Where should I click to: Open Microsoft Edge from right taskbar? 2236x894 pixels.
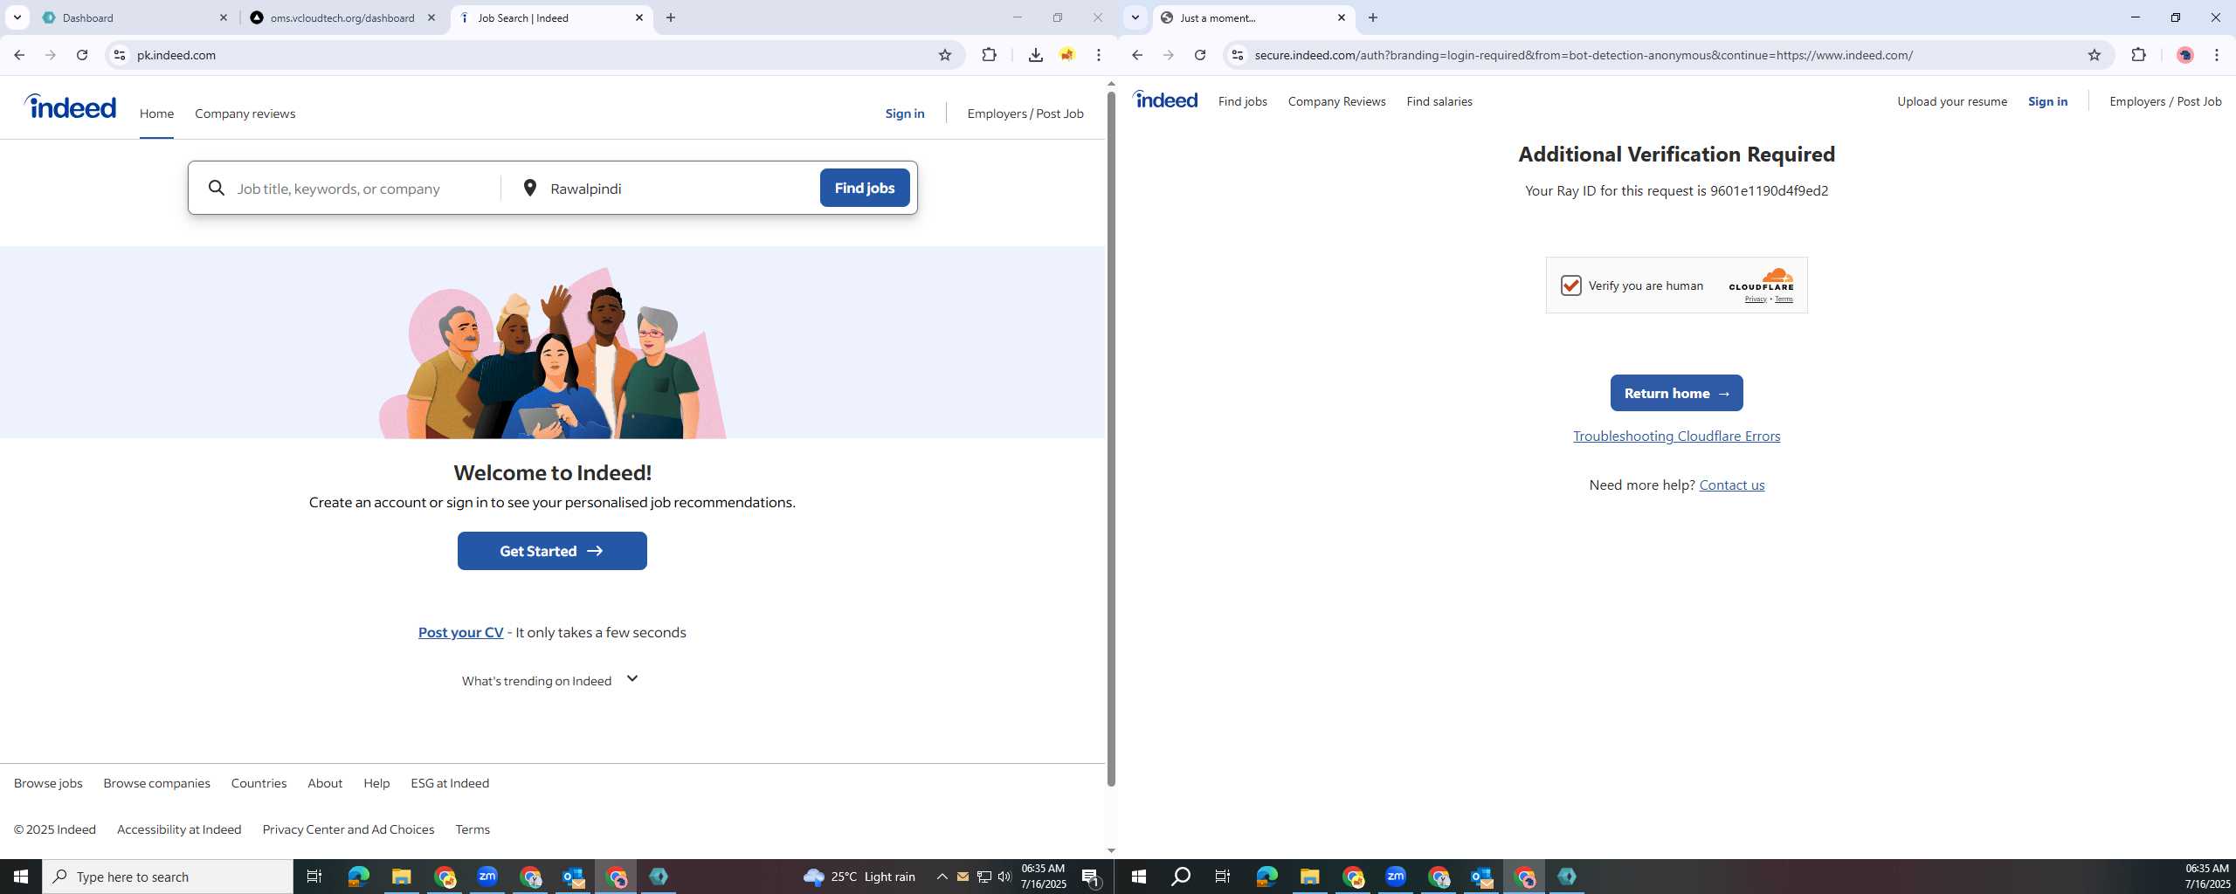[x=1266, y=877]
